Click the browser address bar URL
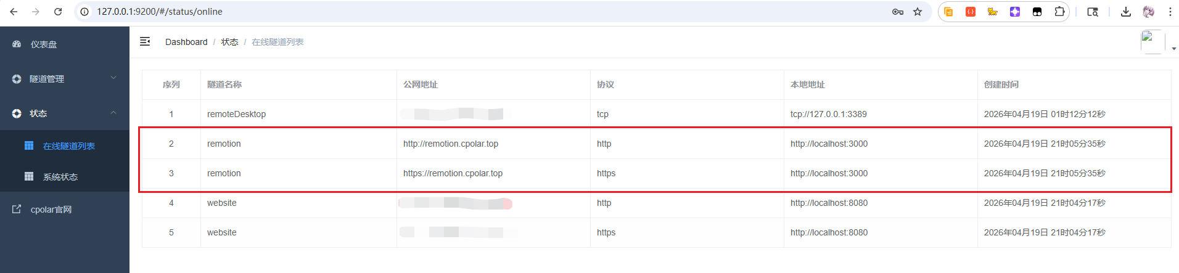The height and width of the screenshot is (273, 1179). pyautogui.click(x=160, y=12)
